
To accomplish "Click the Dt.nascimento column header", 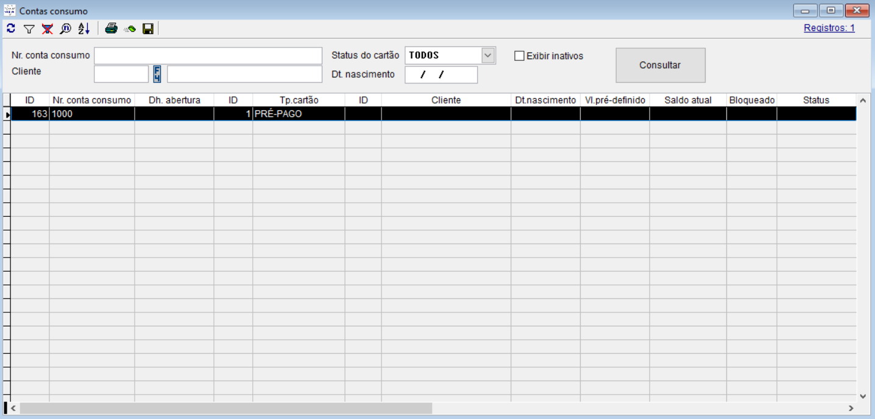I will click(x=545, y=100).
